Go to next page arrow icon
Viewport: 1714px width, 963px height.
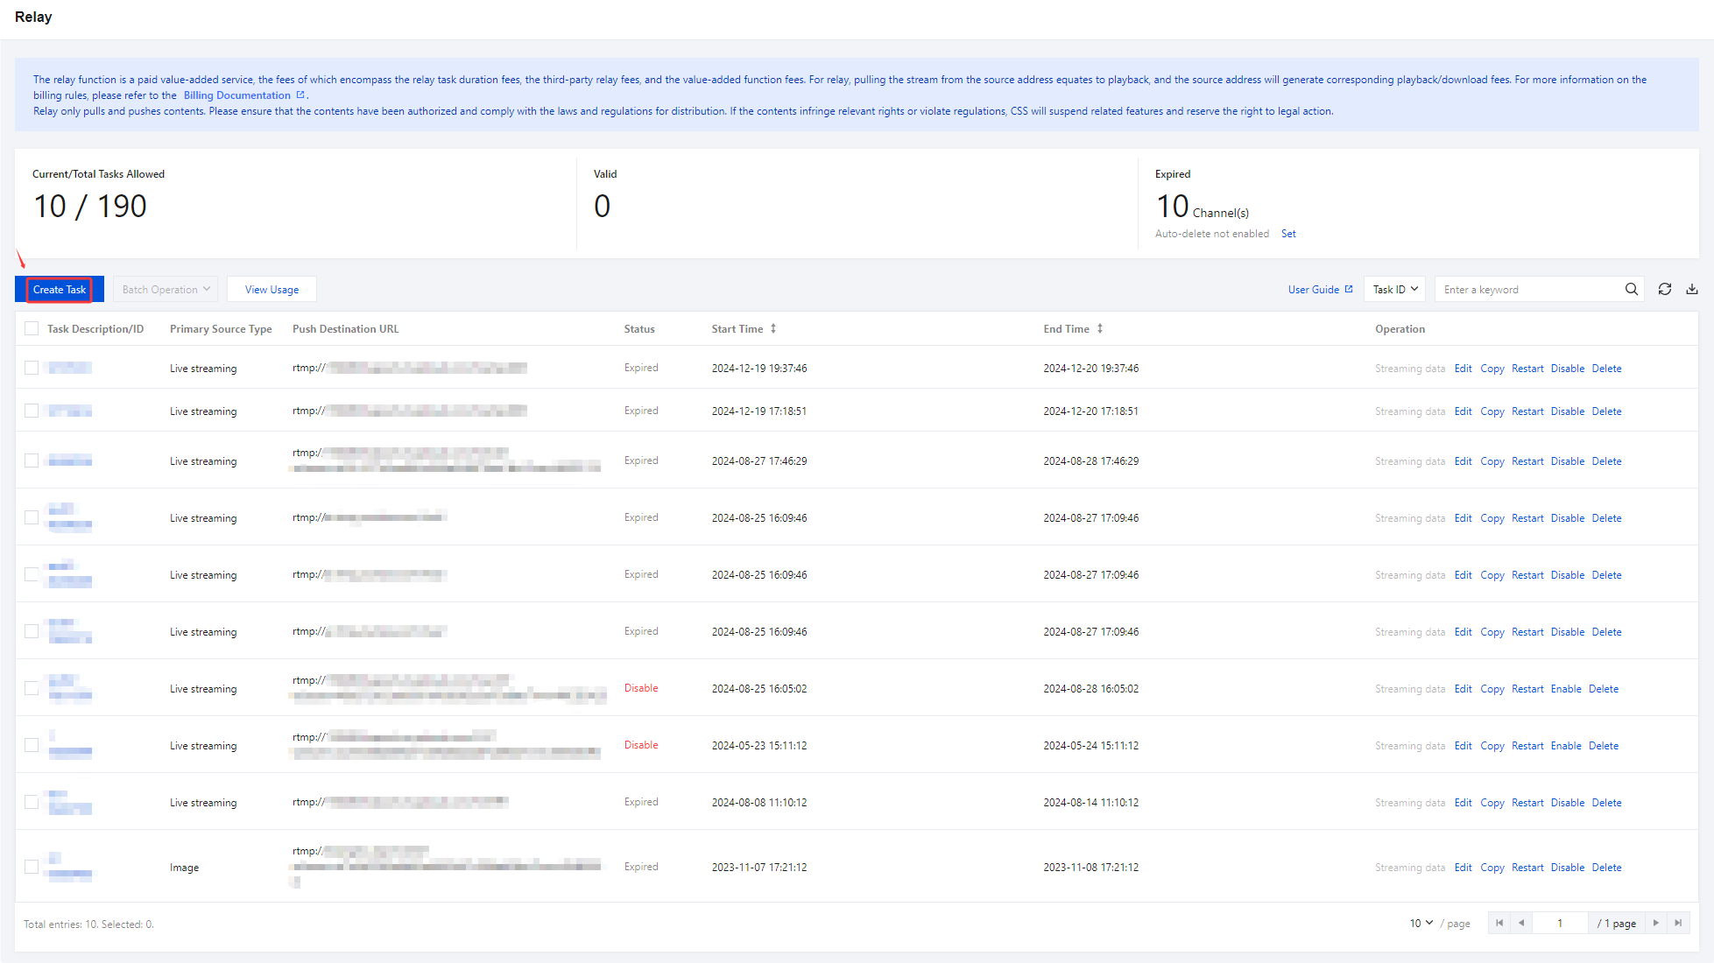pyautogui.click(x=1655, y=923)
